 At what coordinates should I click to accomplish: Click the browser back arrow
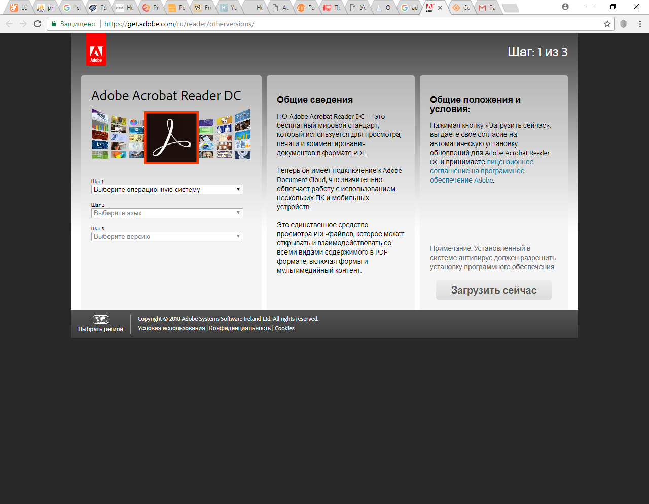[x=9, y=24]
